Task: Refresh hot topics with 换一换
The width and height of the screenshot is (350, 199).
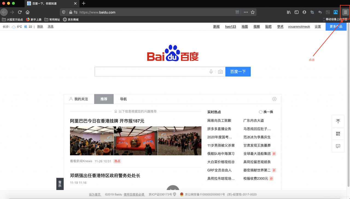Action: (266, 112)
